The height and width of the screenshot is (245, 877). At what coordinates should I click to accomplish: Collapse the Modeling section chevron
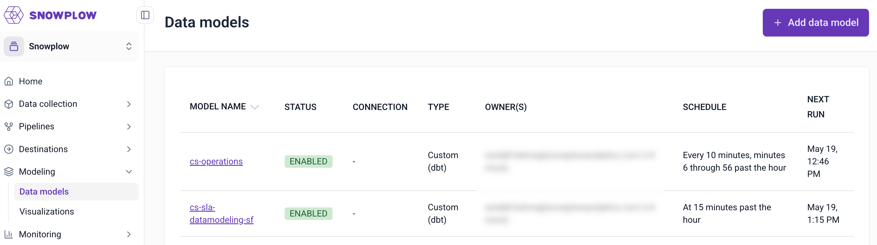point(129,171)
